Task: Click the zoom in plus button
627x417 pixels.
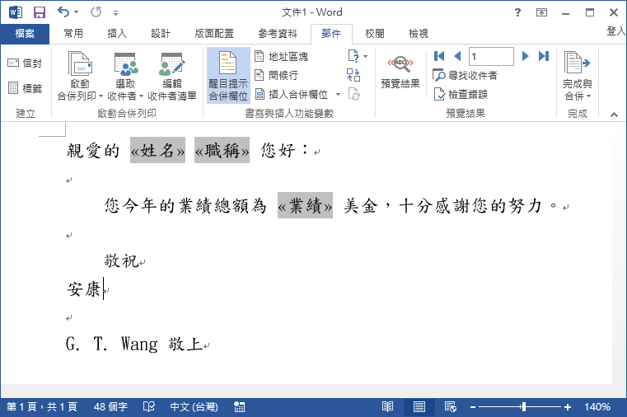Action: coord(568,407)
